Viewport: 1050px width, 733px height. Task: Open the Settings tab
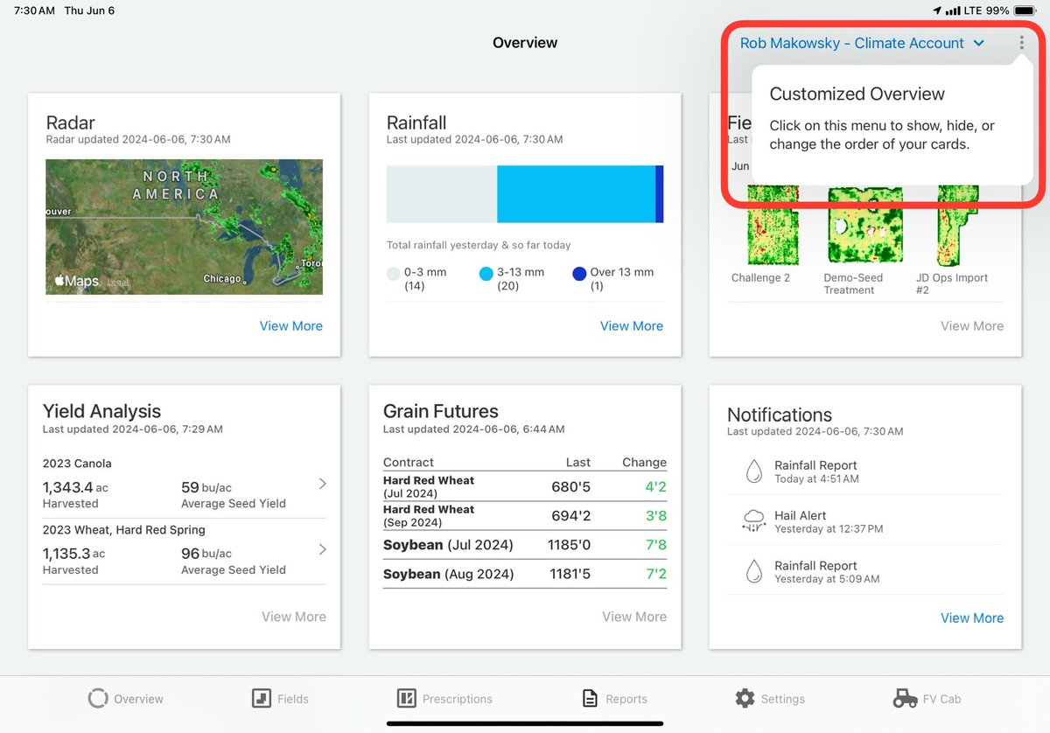(x=770, y=699)
